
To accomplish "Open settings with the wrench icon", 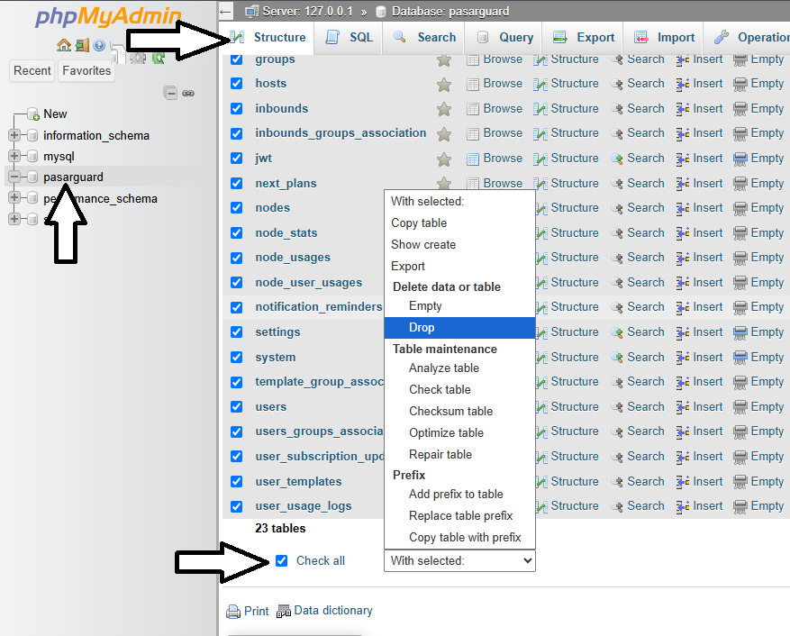I will coord(138,59).
